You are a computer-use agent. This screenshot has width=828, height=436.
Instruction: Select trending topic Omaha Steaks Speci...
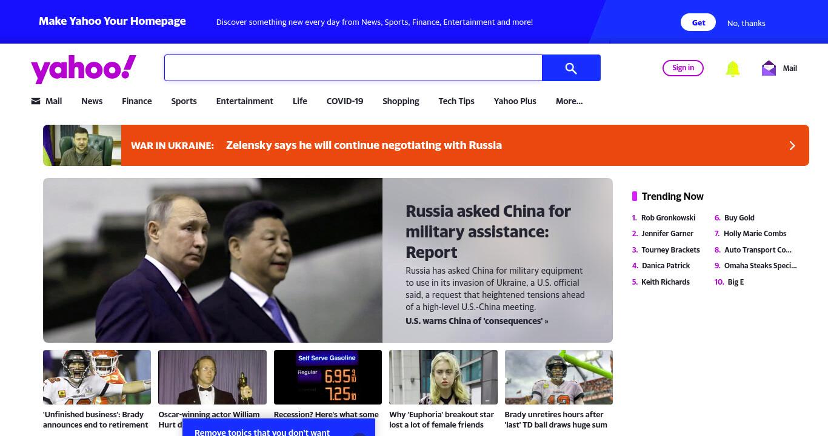click(x=761, y=265)
